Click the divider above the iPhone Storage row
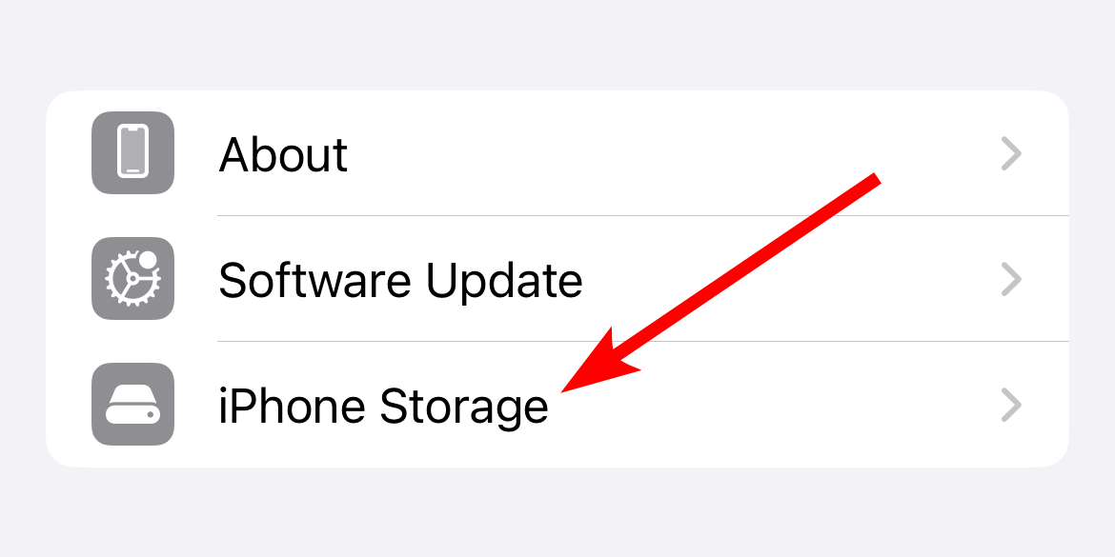The width and height of the screenshot is (1115, 557). pos(643,341)
